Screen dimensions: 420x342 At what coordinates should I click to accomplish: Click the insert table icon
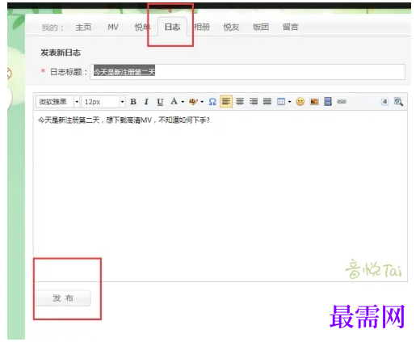[281, 102]
